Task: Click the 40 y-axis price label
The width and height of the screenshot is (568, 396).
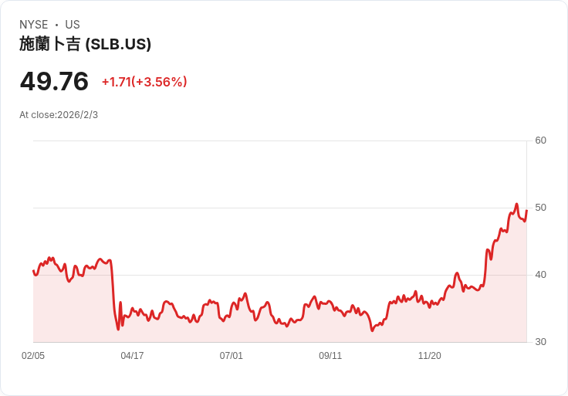Action: (x=540, y=275)
